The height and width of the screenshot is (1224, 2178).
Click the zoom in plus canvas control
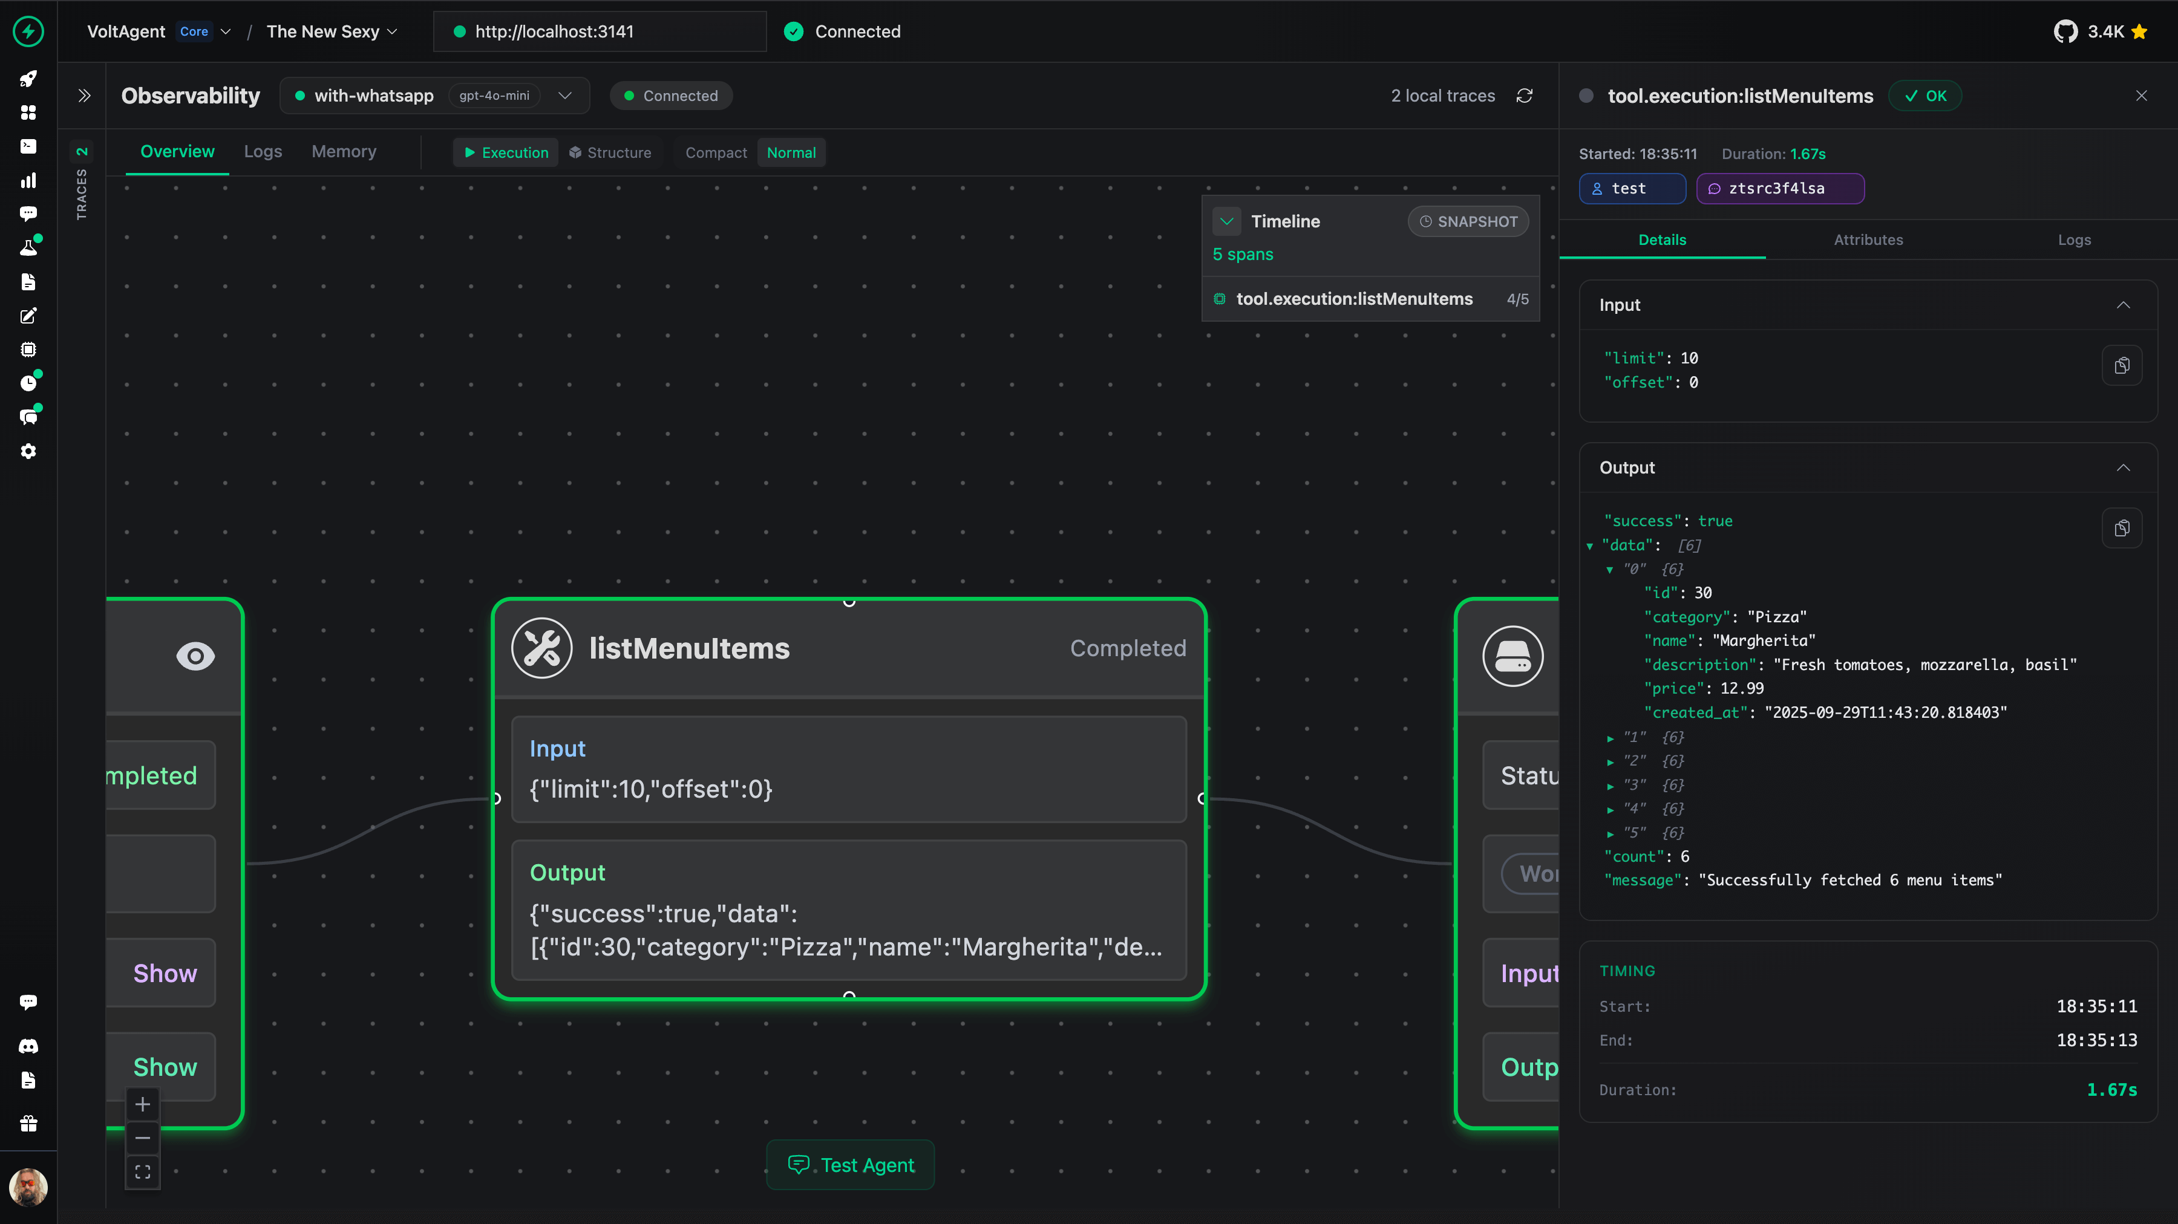(x=143, y=1104)
